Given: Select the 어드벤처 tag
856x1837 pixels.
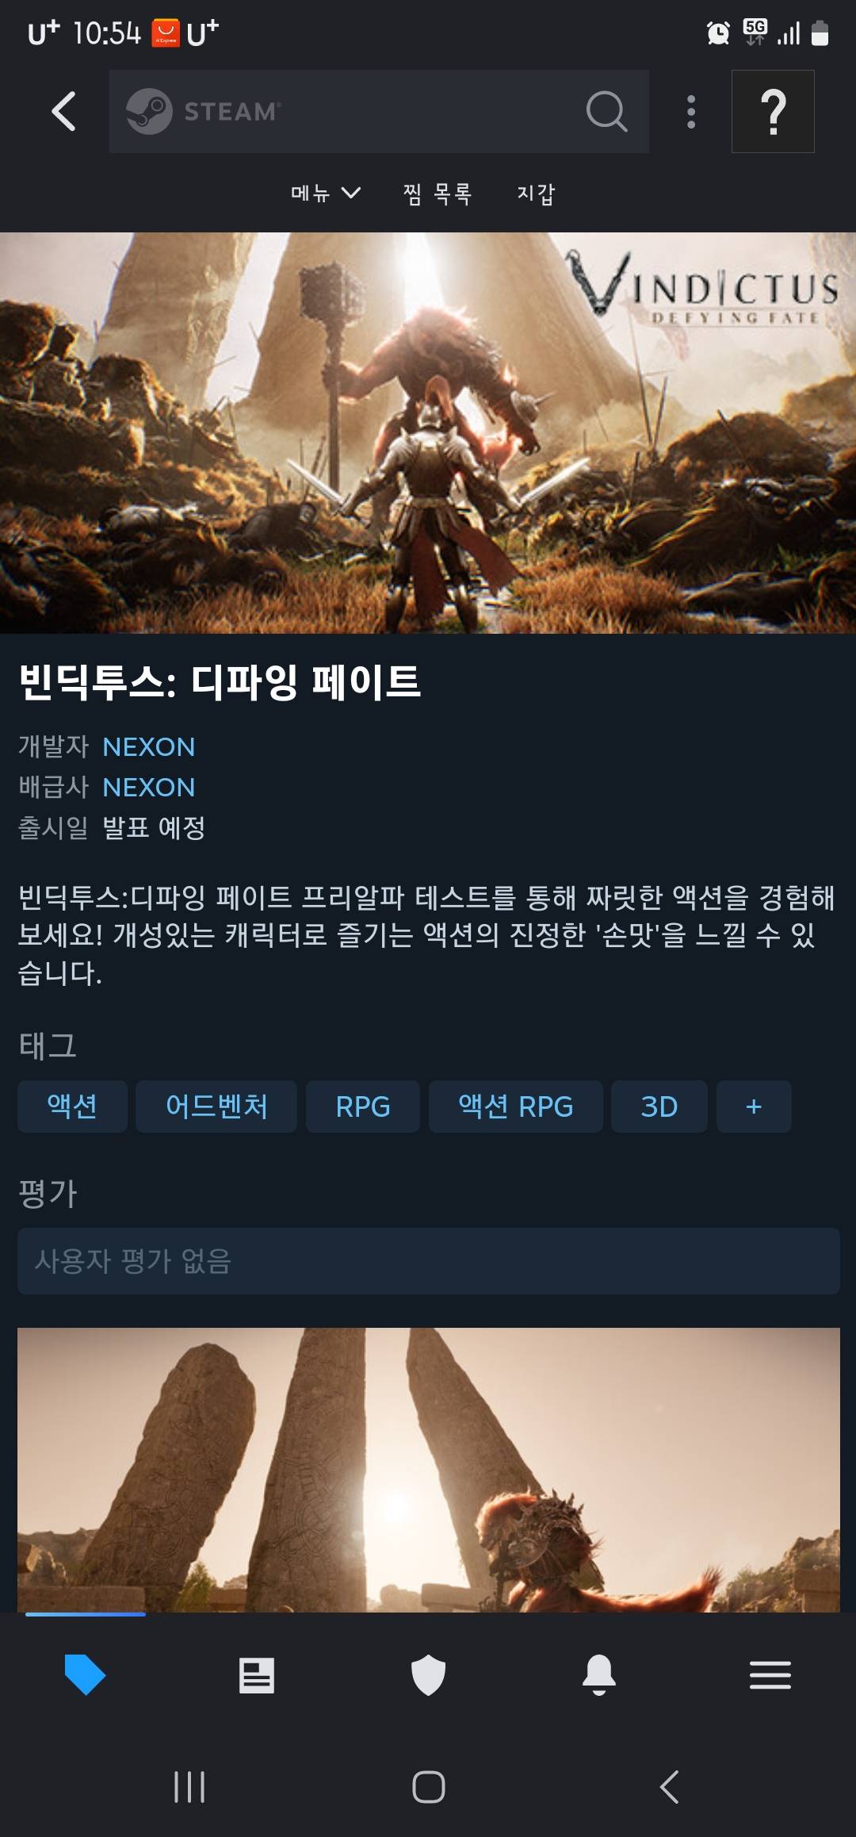Looking at the screenshot, I should pyautogui.click(x=216, y=1106).
